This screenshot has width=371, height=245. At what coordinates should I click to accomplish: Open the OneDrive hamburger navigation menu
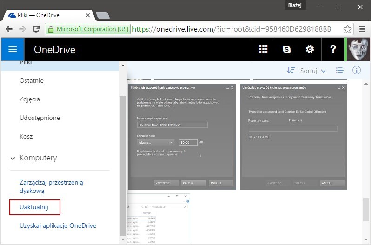pyautogui.click(x=12, y=49)
